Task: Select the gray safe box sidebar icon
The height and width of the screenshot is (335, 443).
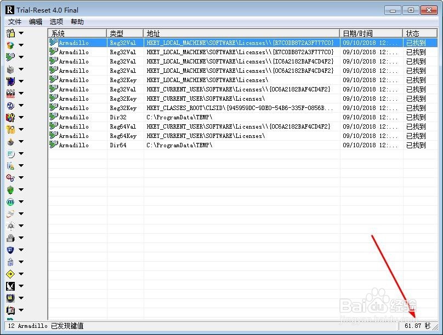Action: pyautogui.click(x=10, y=238)
